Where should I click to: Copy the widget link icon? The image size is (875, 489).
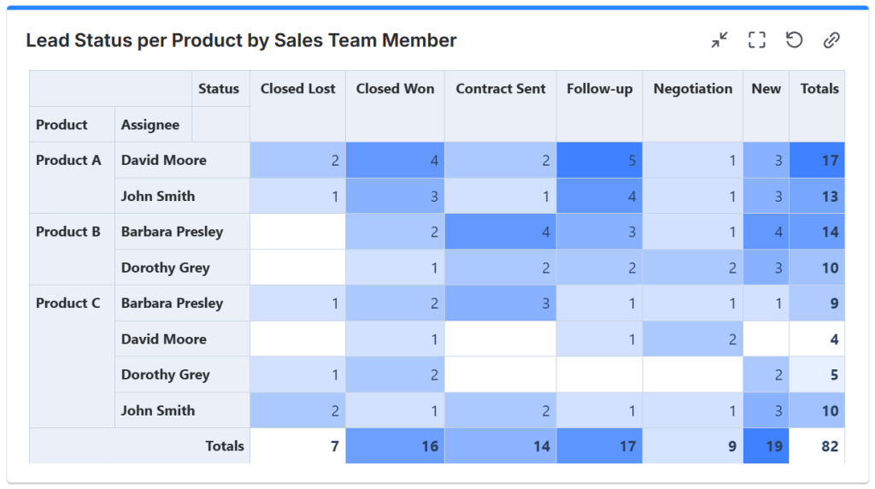click(831, 40)
